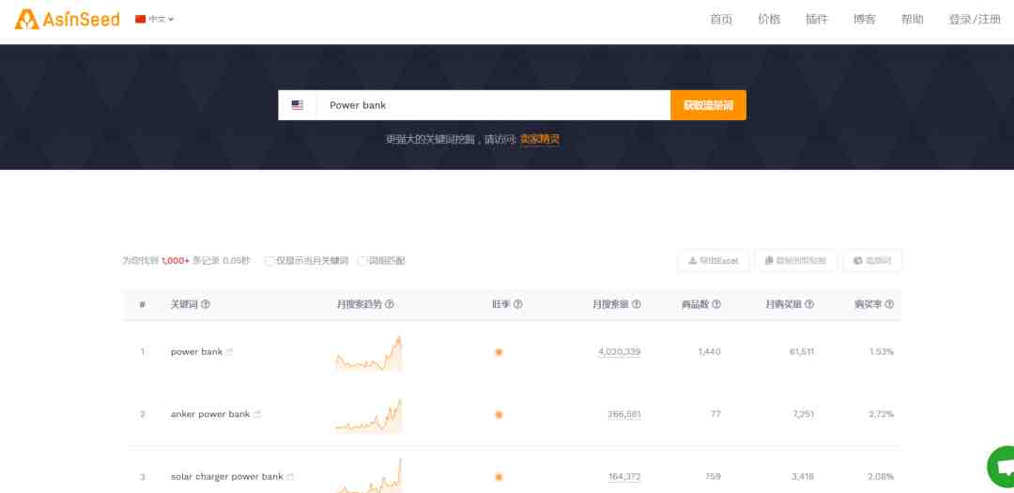
Task: Click trend chart for power bank row
Action: [369, 353]
